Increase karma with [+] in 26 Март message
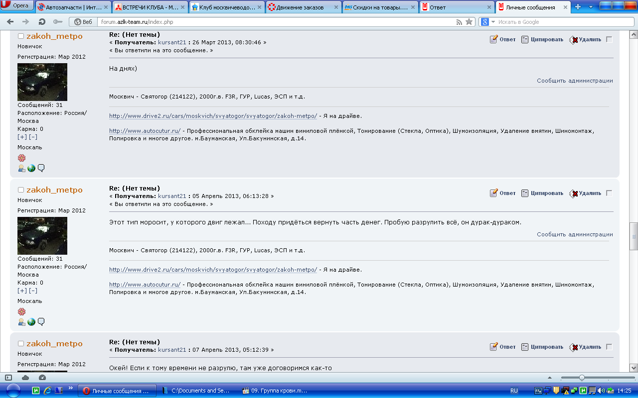The width and height of the screenshot is (638, 398). click(22, 137)
